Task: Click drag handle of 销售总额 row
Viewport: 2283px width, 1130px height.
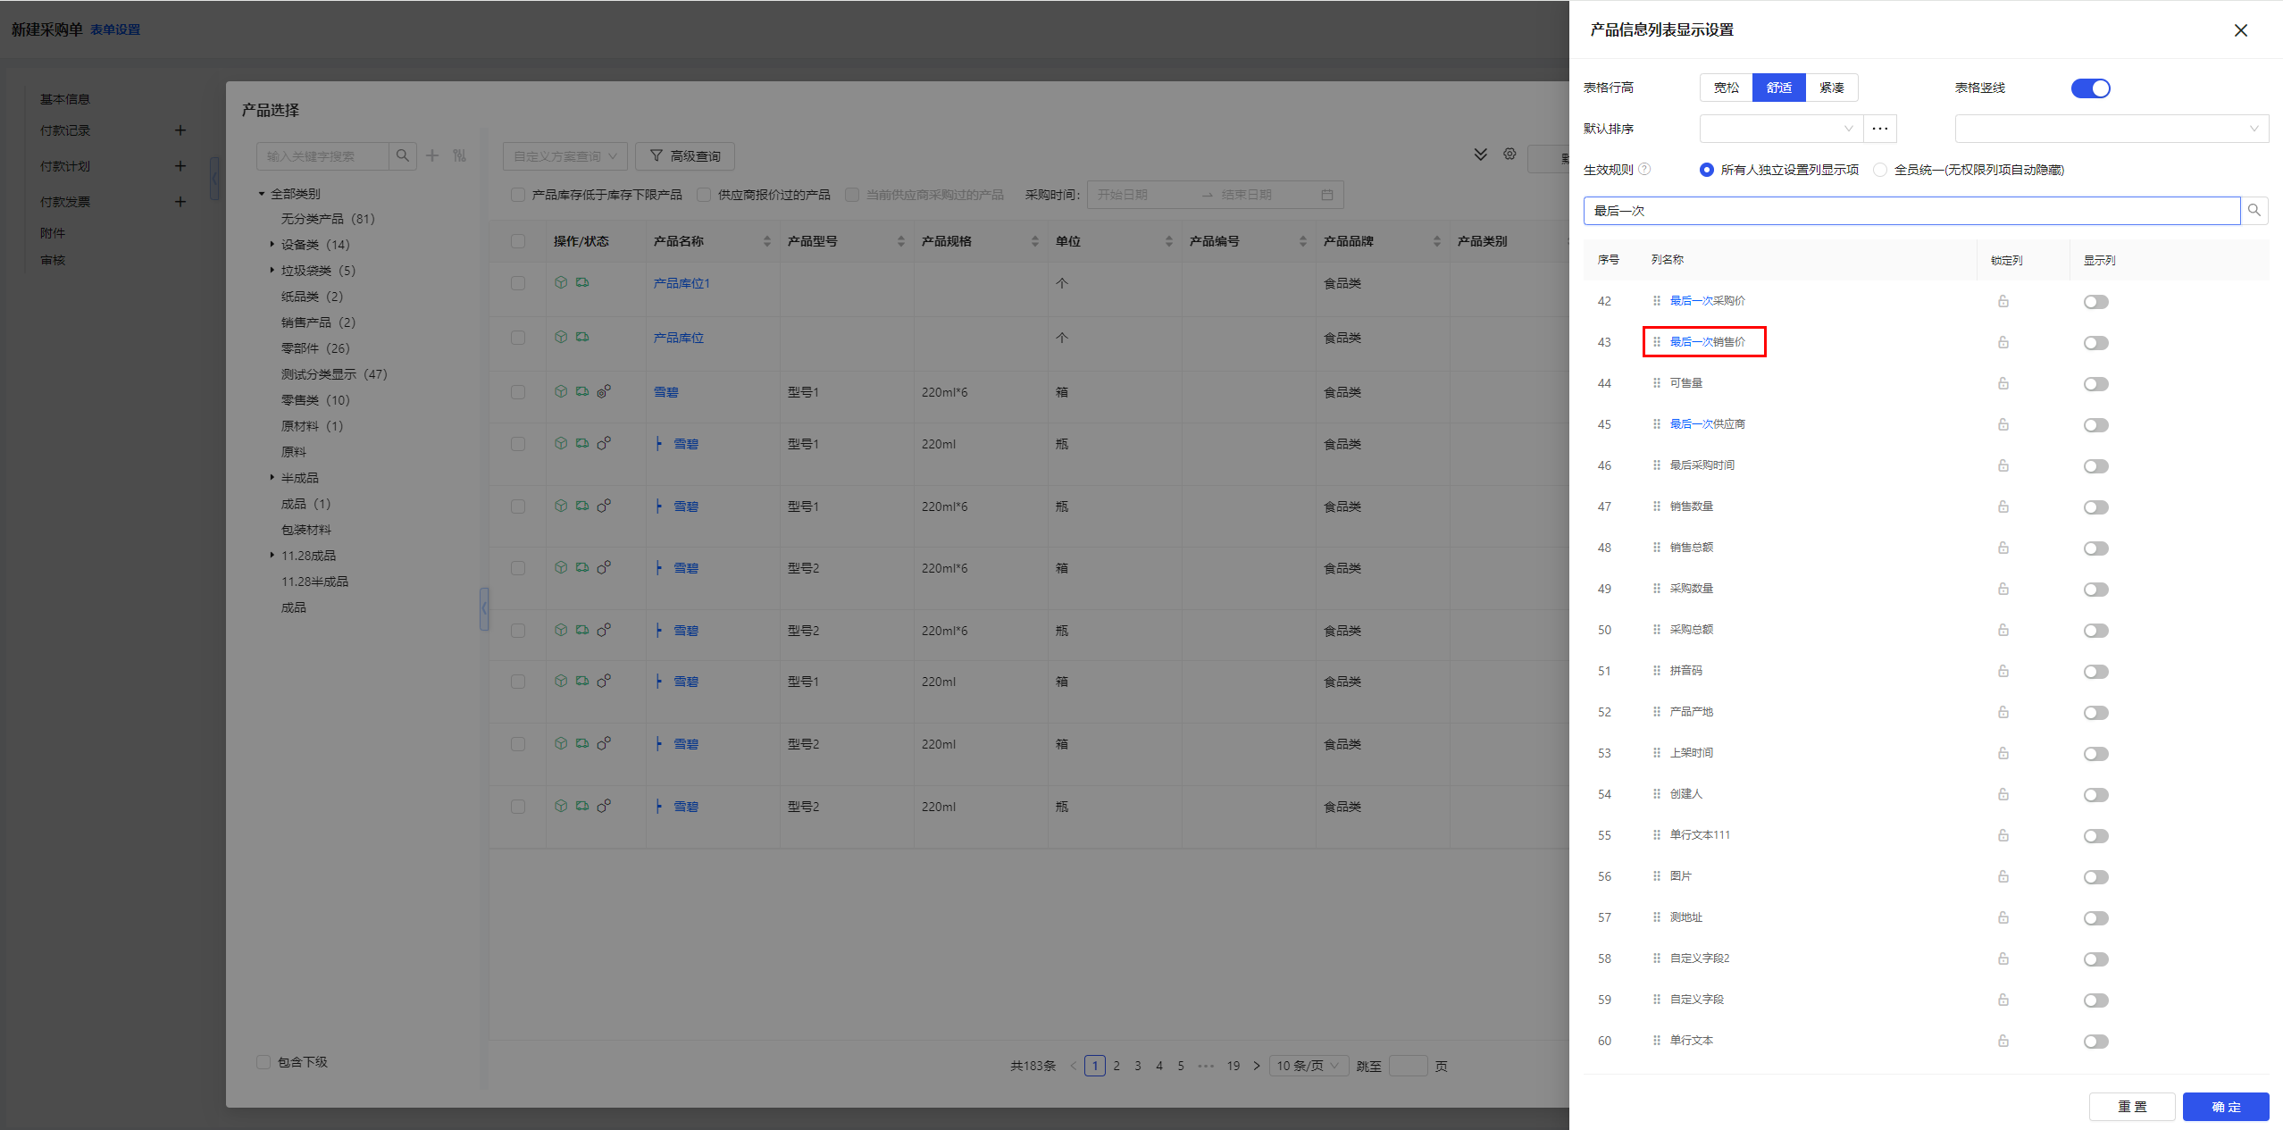Action: coord(1657,548)
